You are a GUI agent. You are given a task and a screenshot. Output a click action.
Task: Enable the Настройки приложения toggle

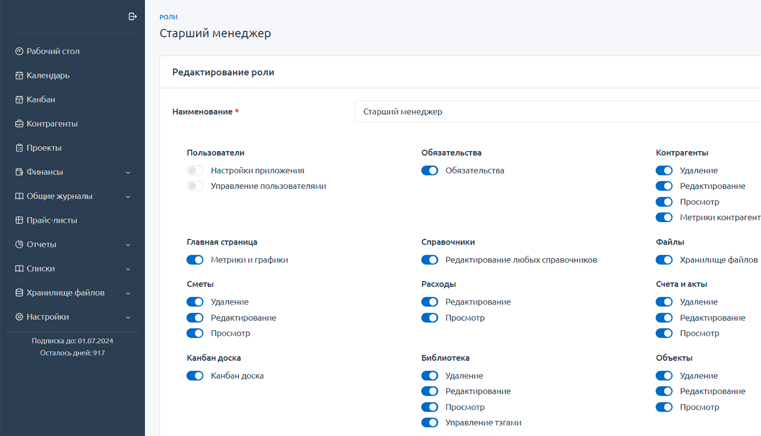pyautogui.click(x=195, y=170)
